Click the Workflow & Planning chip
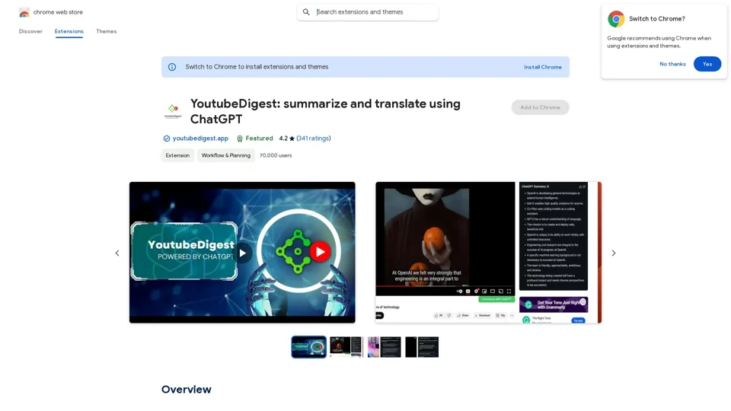This screenshot has height=411, width=731. pos(225,155)
